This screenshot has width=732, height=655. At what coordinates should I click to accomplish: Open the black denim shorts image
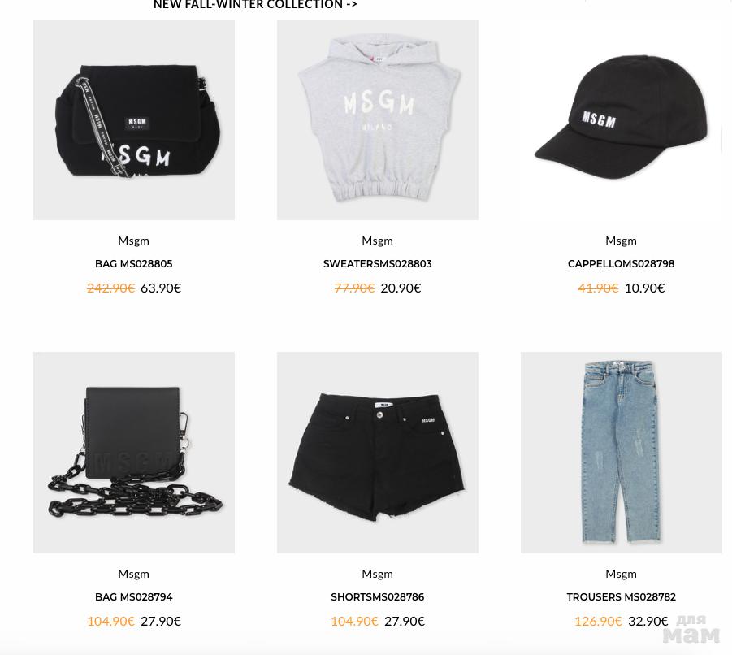(377, 453)
